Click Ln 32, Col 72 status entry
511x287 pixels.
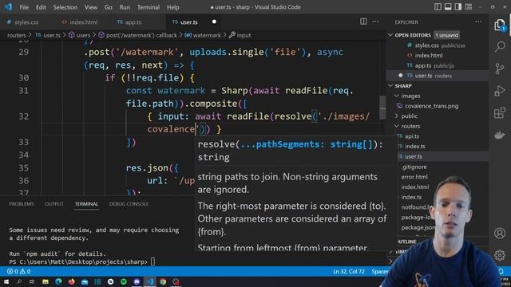(349, 271)
